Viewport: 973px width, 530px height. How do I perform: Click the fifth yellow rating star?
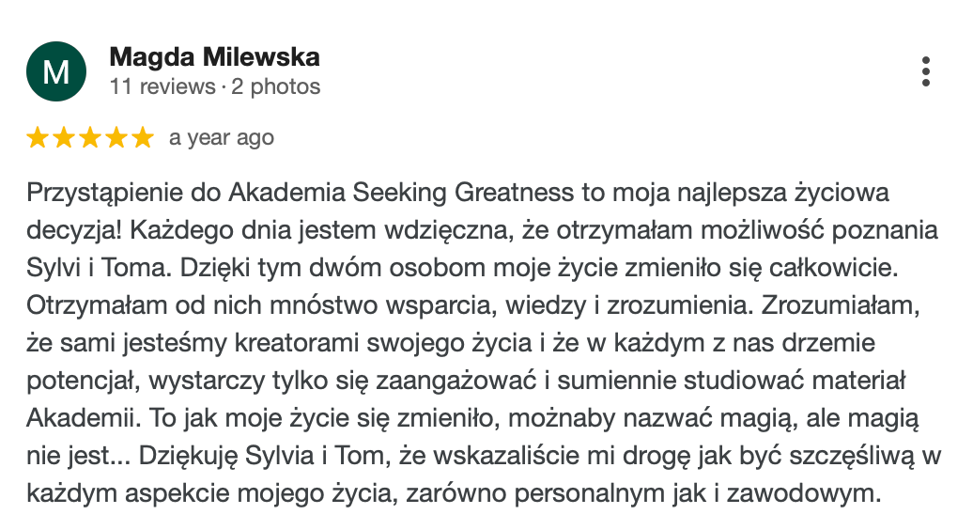tap(142, 138)
